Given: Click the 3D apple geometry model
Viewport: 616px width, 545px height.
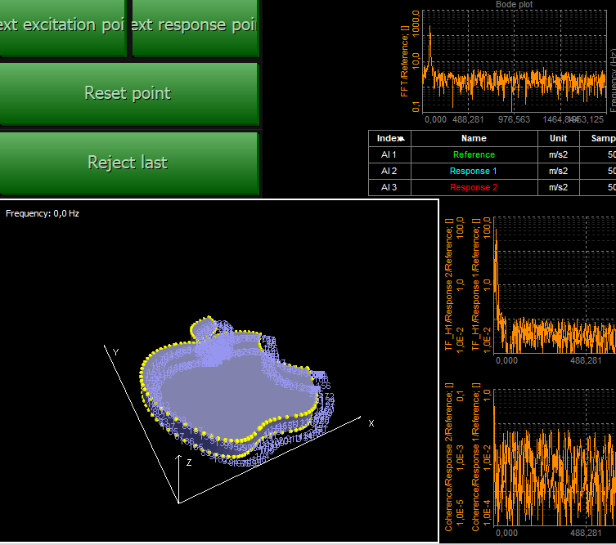Looking at the screenshot, I should click(236, 392).
